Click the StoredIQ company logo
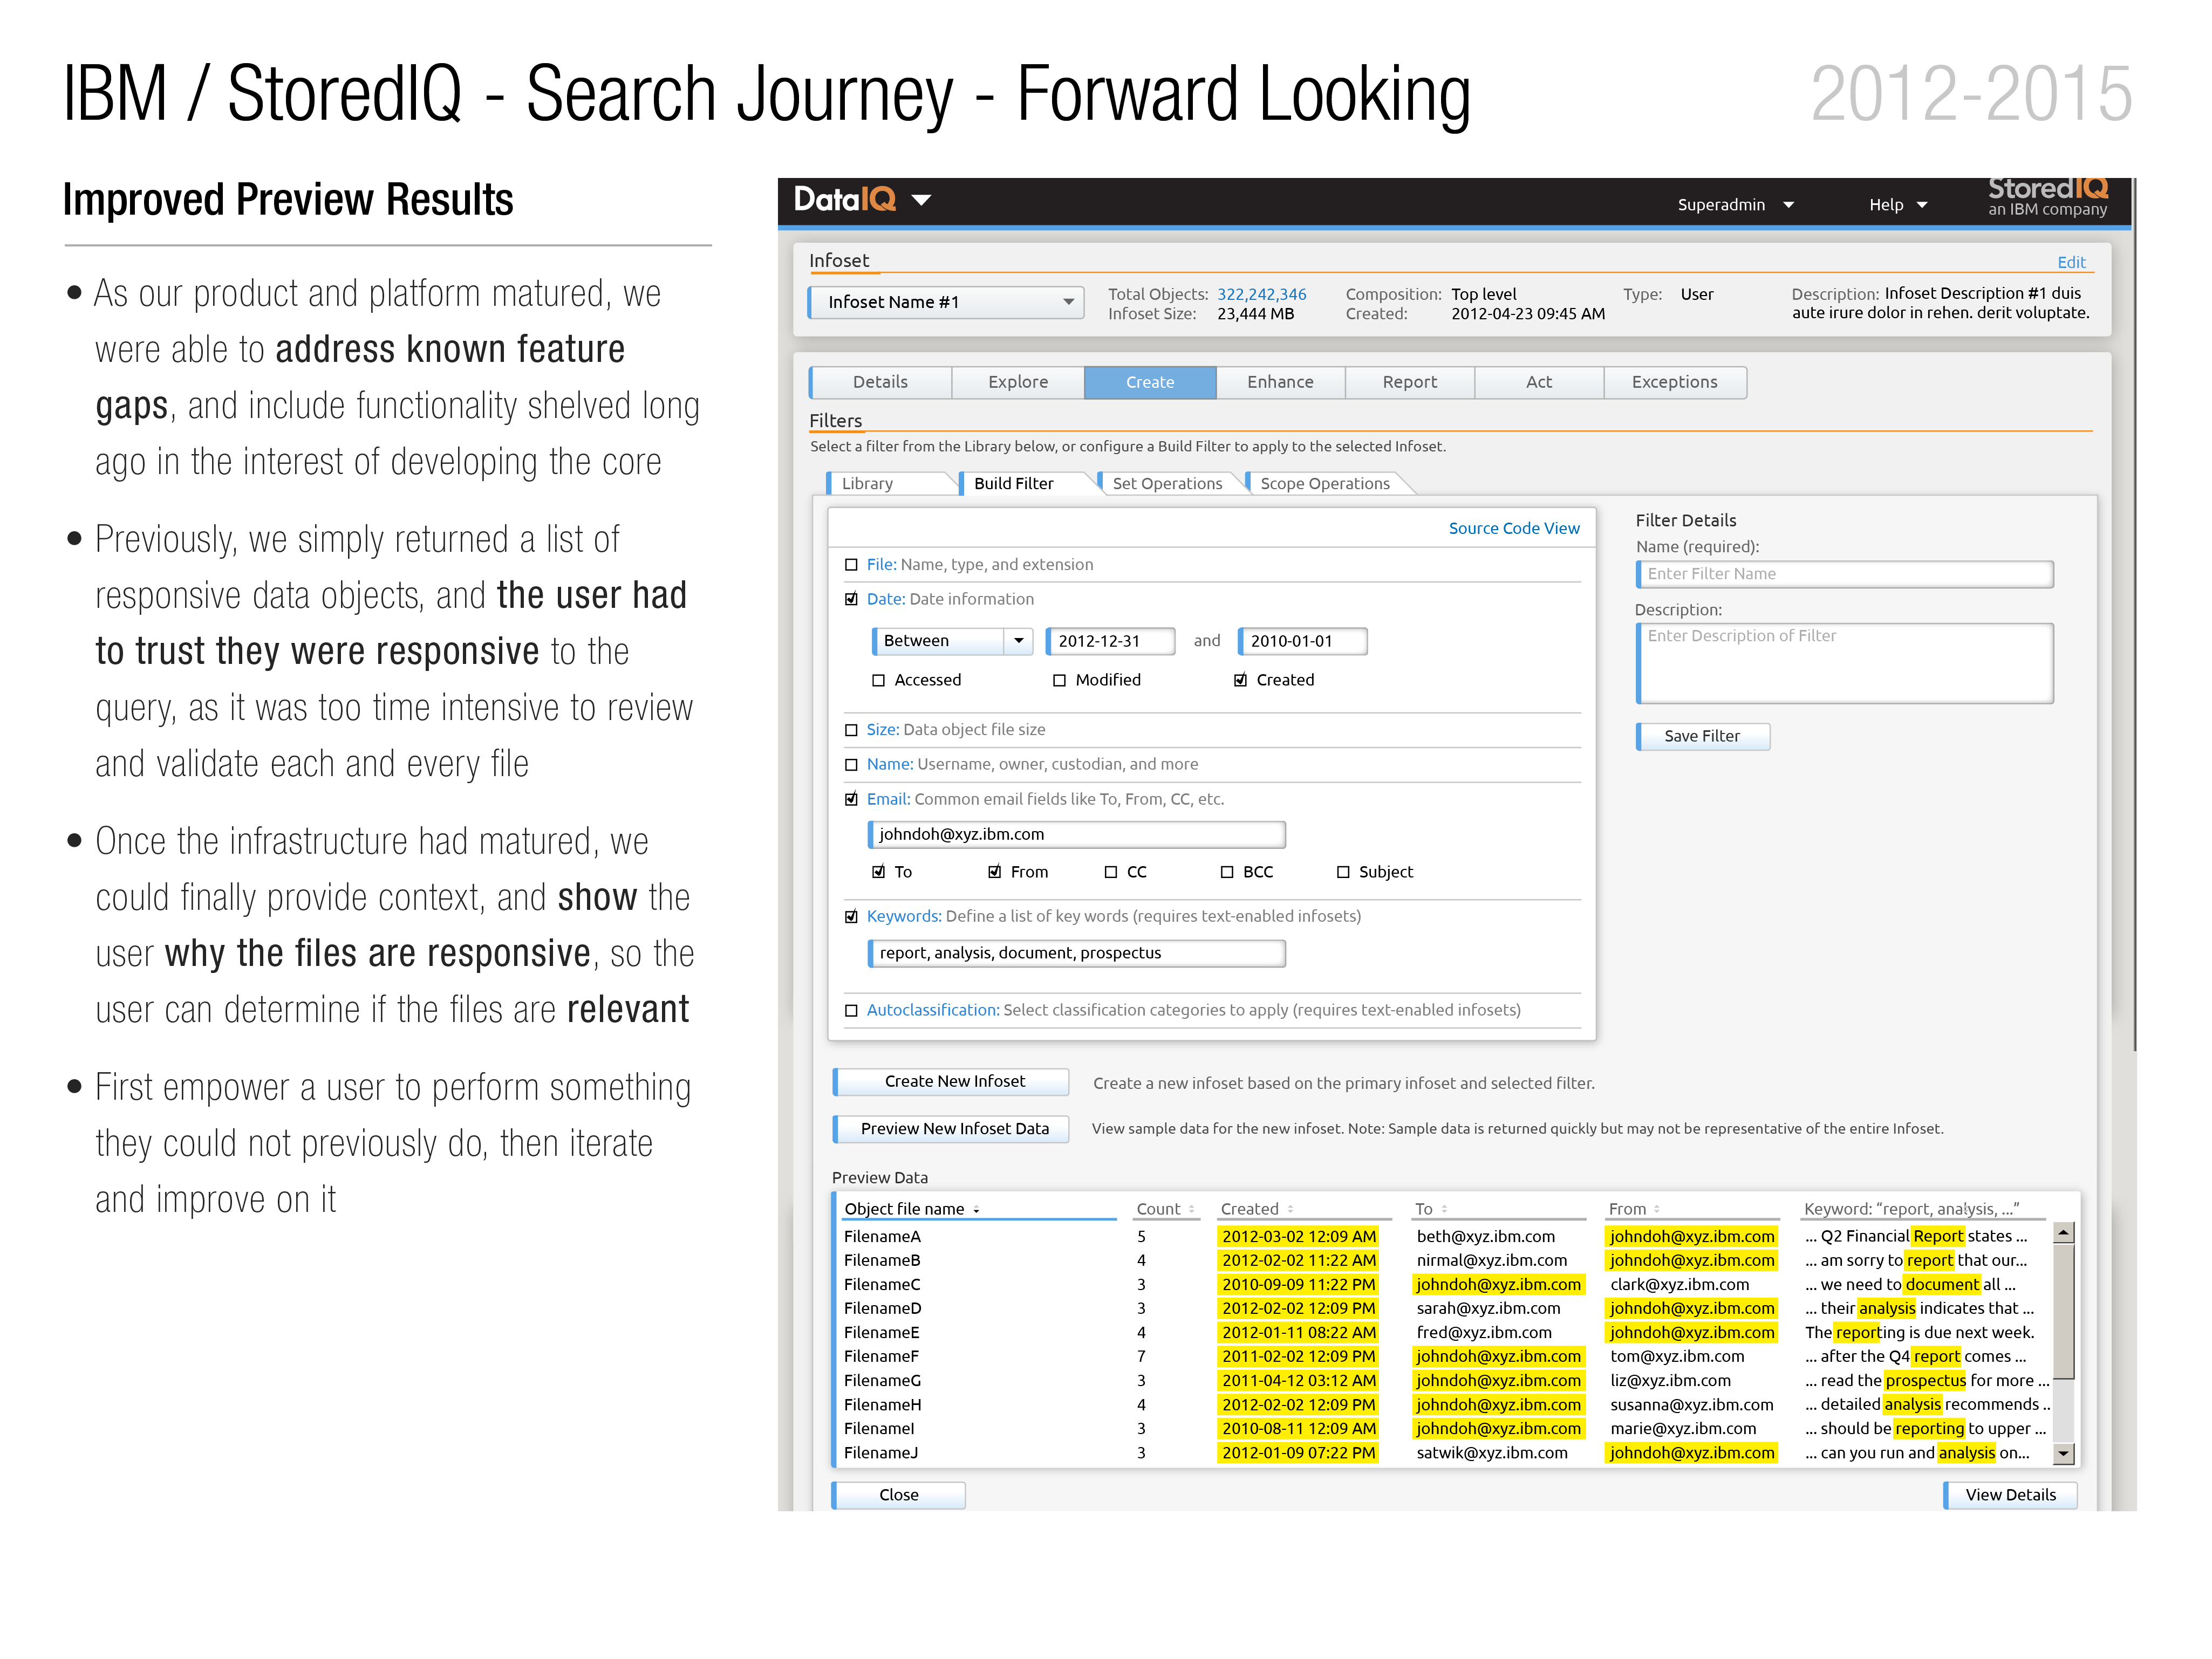 (2047, 197)
